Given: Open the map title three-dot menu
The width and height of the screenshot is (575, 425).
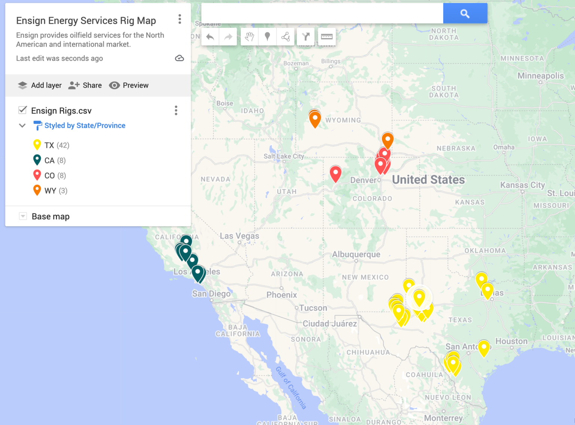Looking at the screenshot, I should [x=180, y=19].
